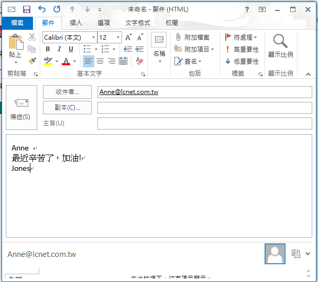Click the Undo arrow icon

click(x=42, y=9)
